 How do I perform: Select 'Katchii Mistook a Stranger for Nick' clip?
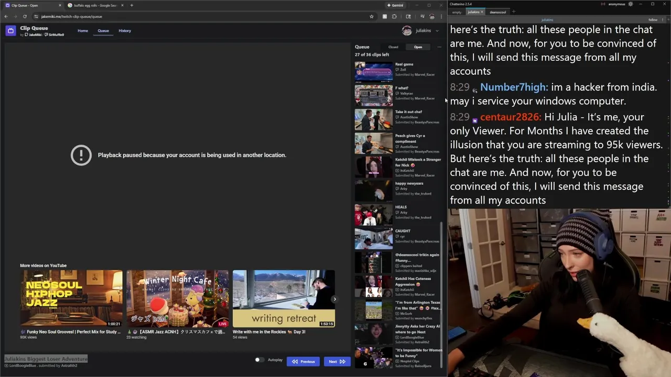coord(397,167)
